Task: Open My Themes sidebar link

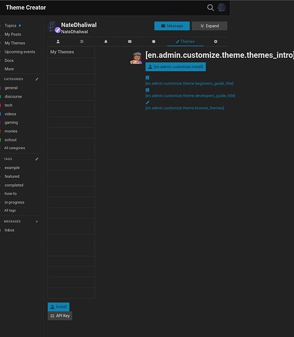Action: pos(15,43)
